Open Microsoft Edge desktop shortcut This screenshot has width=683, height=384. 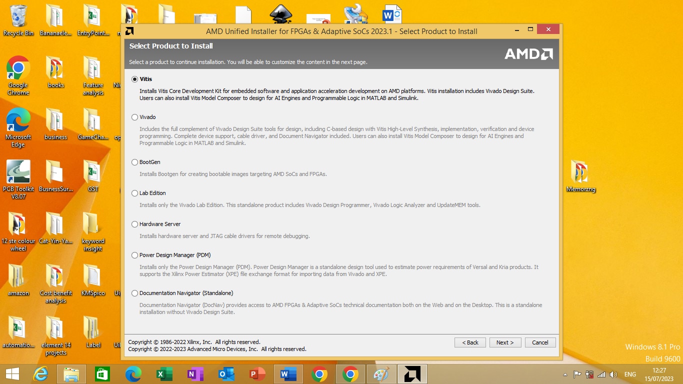coord(18,128)
